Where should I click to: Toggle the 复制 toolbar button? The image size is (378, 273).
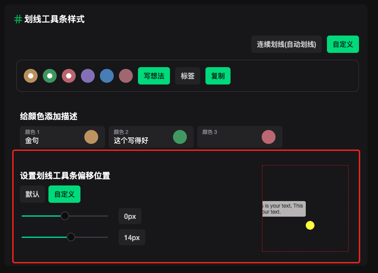click(218, 76)
